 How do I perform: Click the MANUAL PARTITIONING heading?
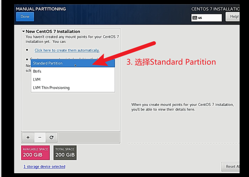click(x=41, y=9)
